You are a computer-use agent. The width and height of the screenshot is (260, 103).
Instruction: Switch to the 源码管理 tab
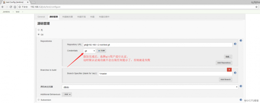pyautogui.click(x=54, y=17)
